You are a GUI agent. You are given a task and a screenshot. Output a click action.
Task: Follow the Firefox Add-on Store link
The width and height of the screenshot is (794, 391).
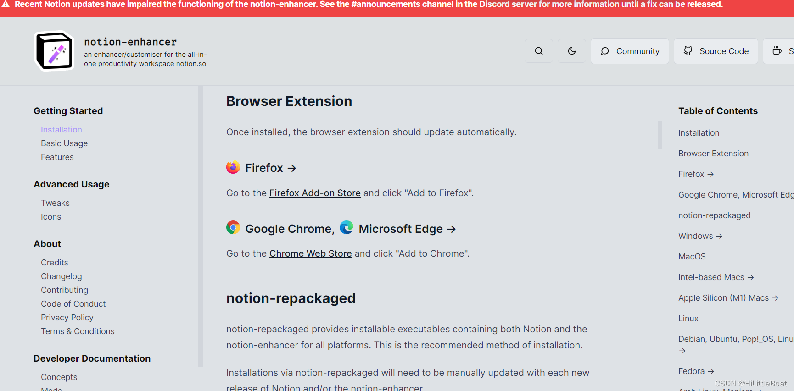(315, 193)
